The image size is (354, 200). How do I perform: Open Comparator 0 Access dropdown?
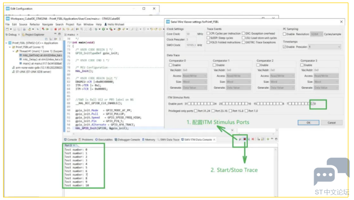tap(195, 76)
